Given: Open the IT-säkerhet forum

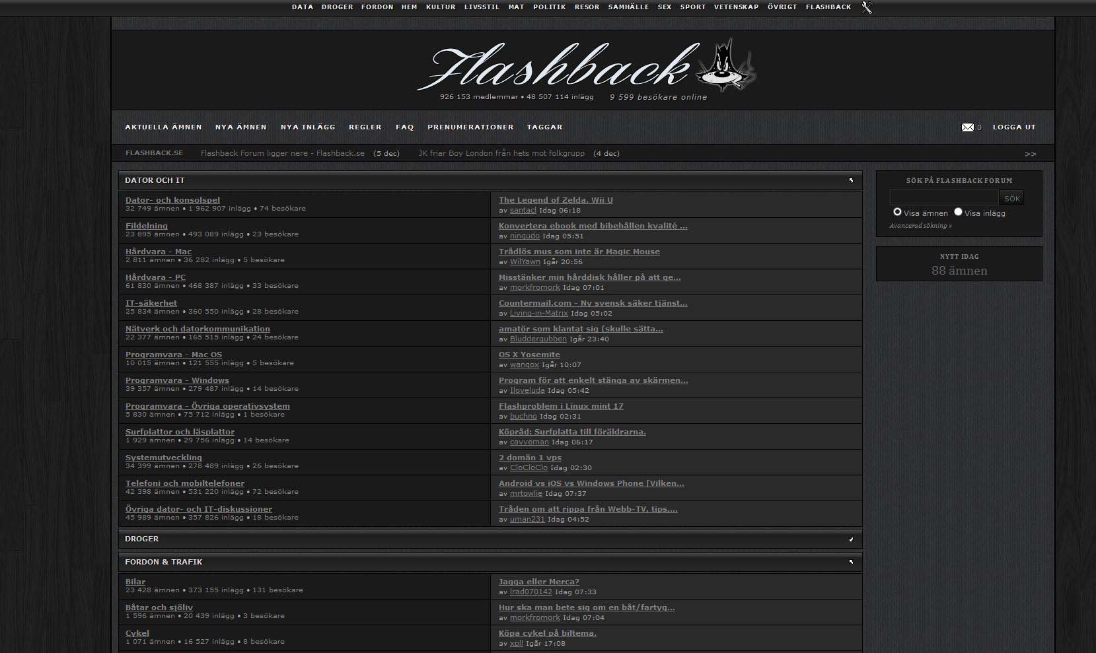Looking at the screenshot, I should (x=151, y=303).
